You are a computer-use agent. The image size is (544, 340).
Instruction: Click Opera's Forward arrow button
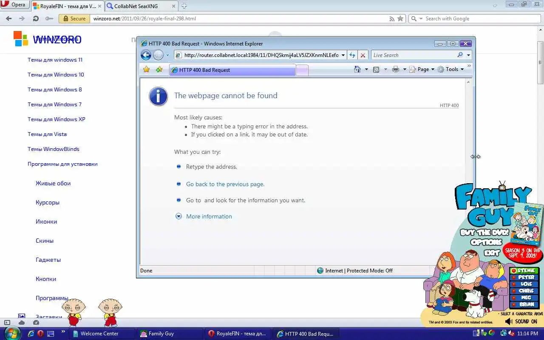(22, 19)
